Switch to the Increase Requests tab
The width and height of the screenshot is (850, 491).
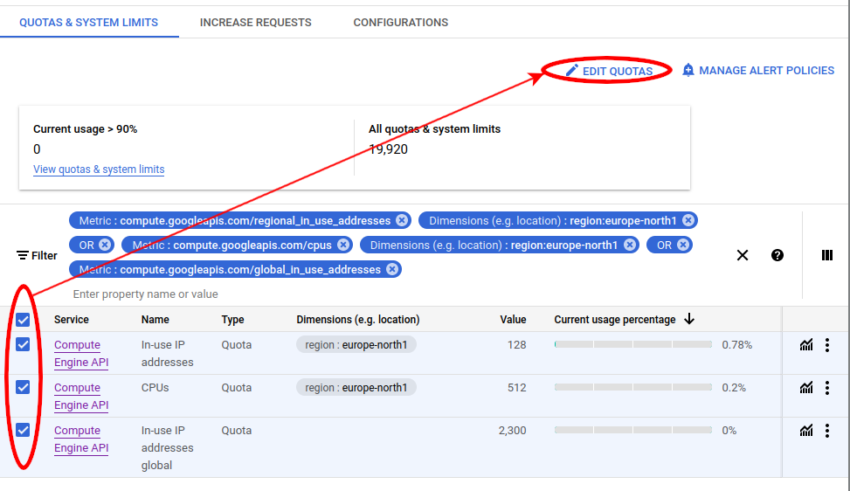coord(255,23)
